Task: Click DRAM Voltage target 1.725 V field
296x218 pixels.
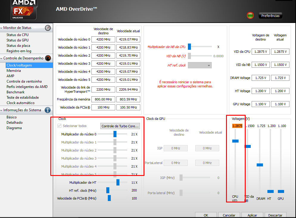Action: pos(261,78)
